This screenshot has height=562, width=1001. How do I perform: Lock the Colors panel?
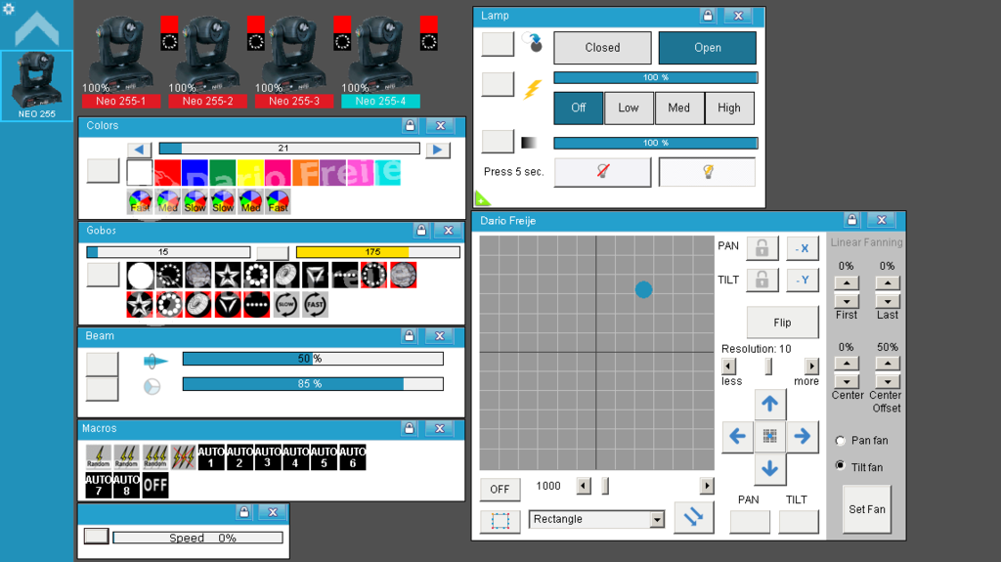click(410, 125)
